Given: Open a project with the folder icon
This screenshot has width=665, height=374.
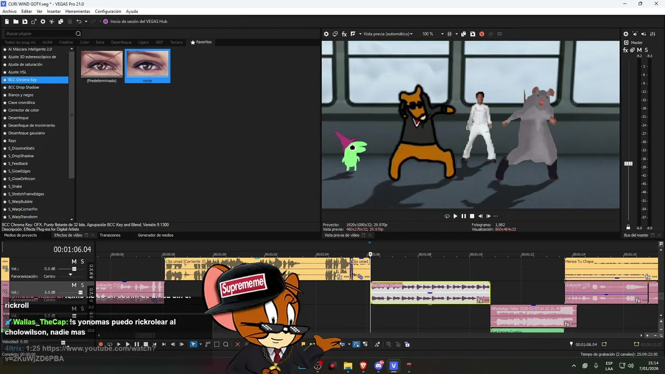Looking at the screenshot, I should [x=16, y=21].
